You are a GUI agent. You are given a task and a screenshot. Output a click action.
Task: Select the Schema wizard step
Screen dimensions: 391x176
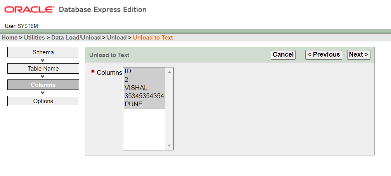pyautogui.click(x=43, y=52)
